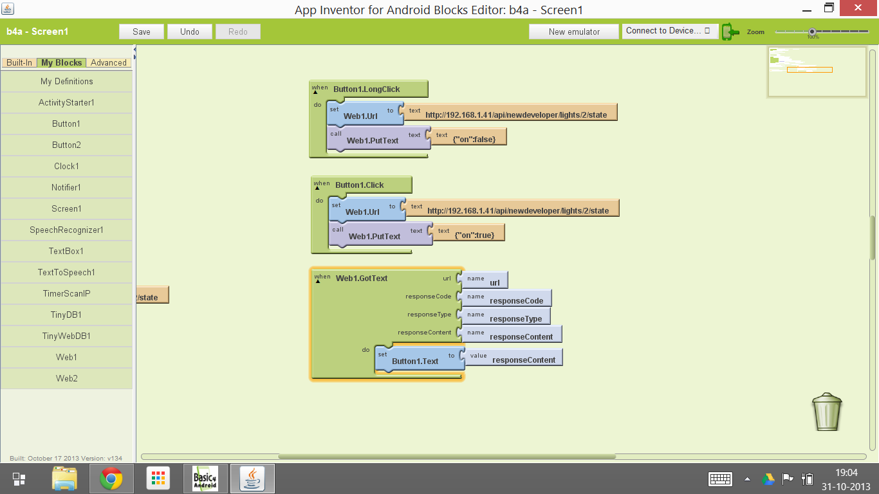Click the horizontal workspace scrollbar
The image size is (879, 494).
tap(447, 457)
